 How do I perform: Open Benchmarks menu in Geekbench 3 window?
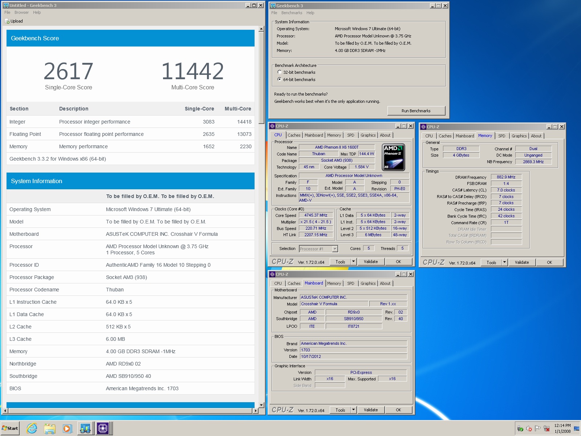[x=292, y=13]
